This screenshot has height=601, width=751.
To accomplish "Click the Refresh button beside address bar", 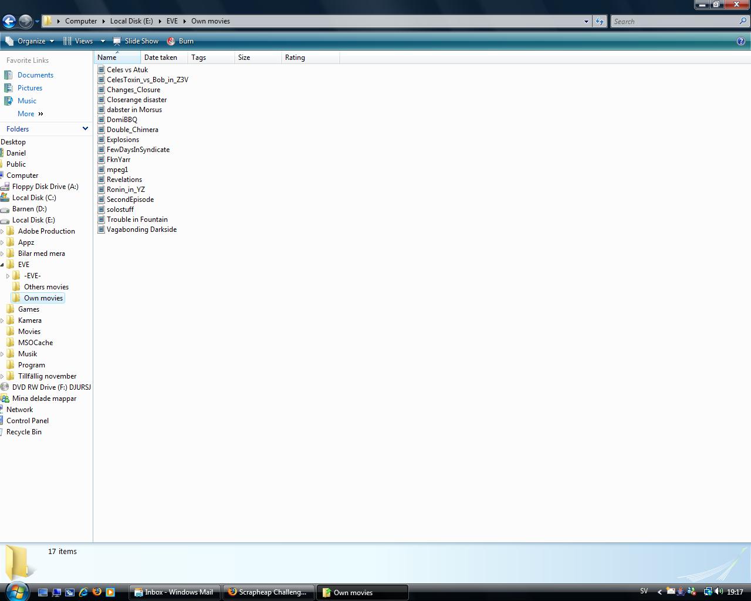I will pyautogui.click(x=599, y=21).
